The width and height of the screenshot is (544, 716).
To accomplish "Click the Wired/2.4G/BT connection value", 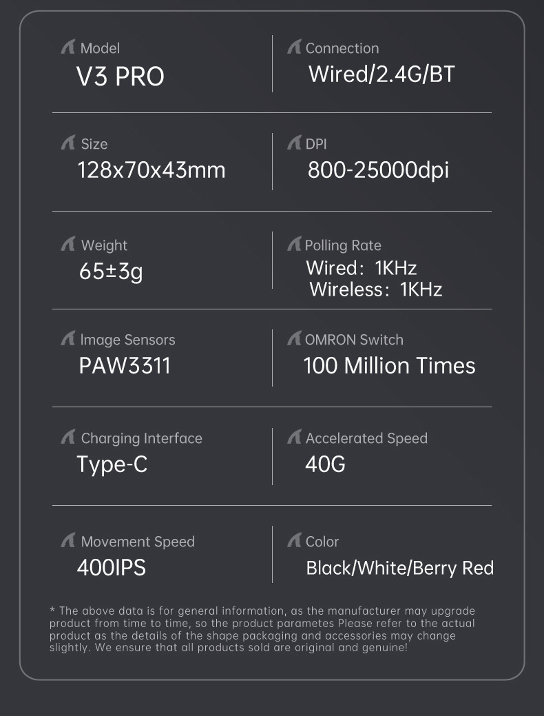I will (381, 74).
